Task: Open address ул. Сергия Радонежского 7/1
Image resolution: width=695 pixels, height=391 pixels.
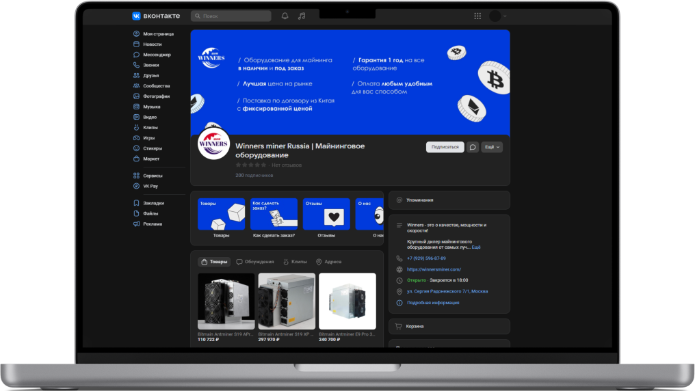Action: pyautogui.click(x=447, y=291)
